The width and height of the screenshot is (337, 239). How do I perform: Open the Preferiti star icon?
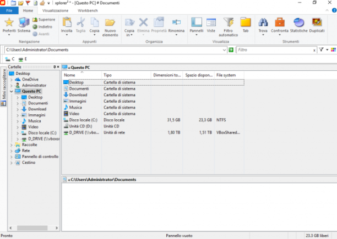9,22
